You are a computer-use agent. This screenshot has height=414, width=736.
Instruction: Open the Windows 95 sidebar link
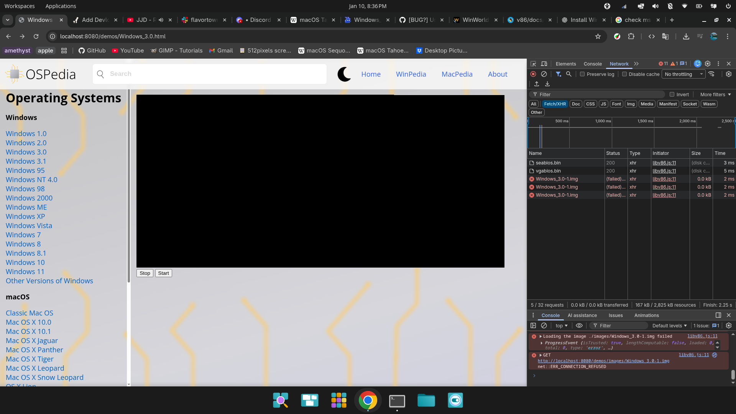[25, 171]
